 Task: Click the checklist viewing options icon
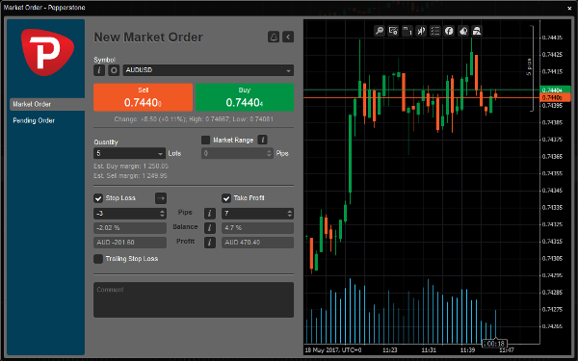(x=435, y=31)
